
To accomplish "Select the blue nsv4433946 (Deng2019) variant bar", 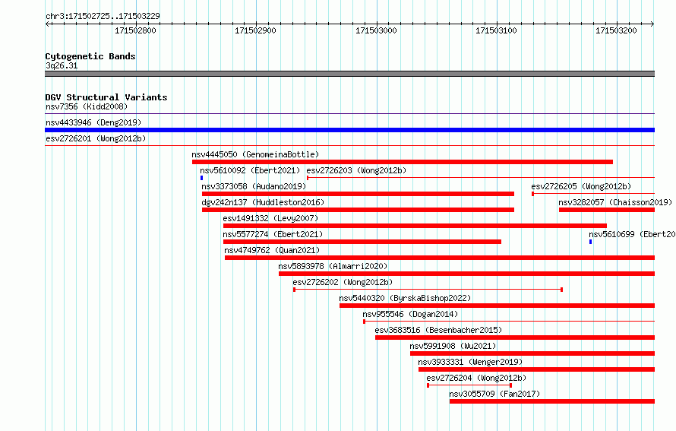I will (349, 130).
